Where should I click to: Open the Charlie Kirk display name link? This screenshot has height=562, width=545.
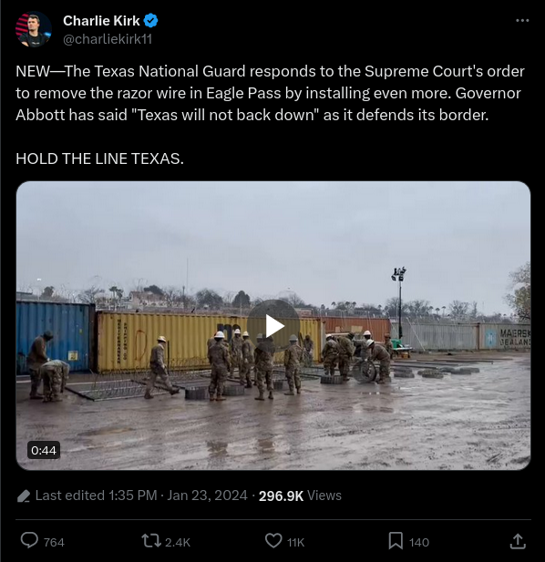pyautogui.click(x=101, y=21)
